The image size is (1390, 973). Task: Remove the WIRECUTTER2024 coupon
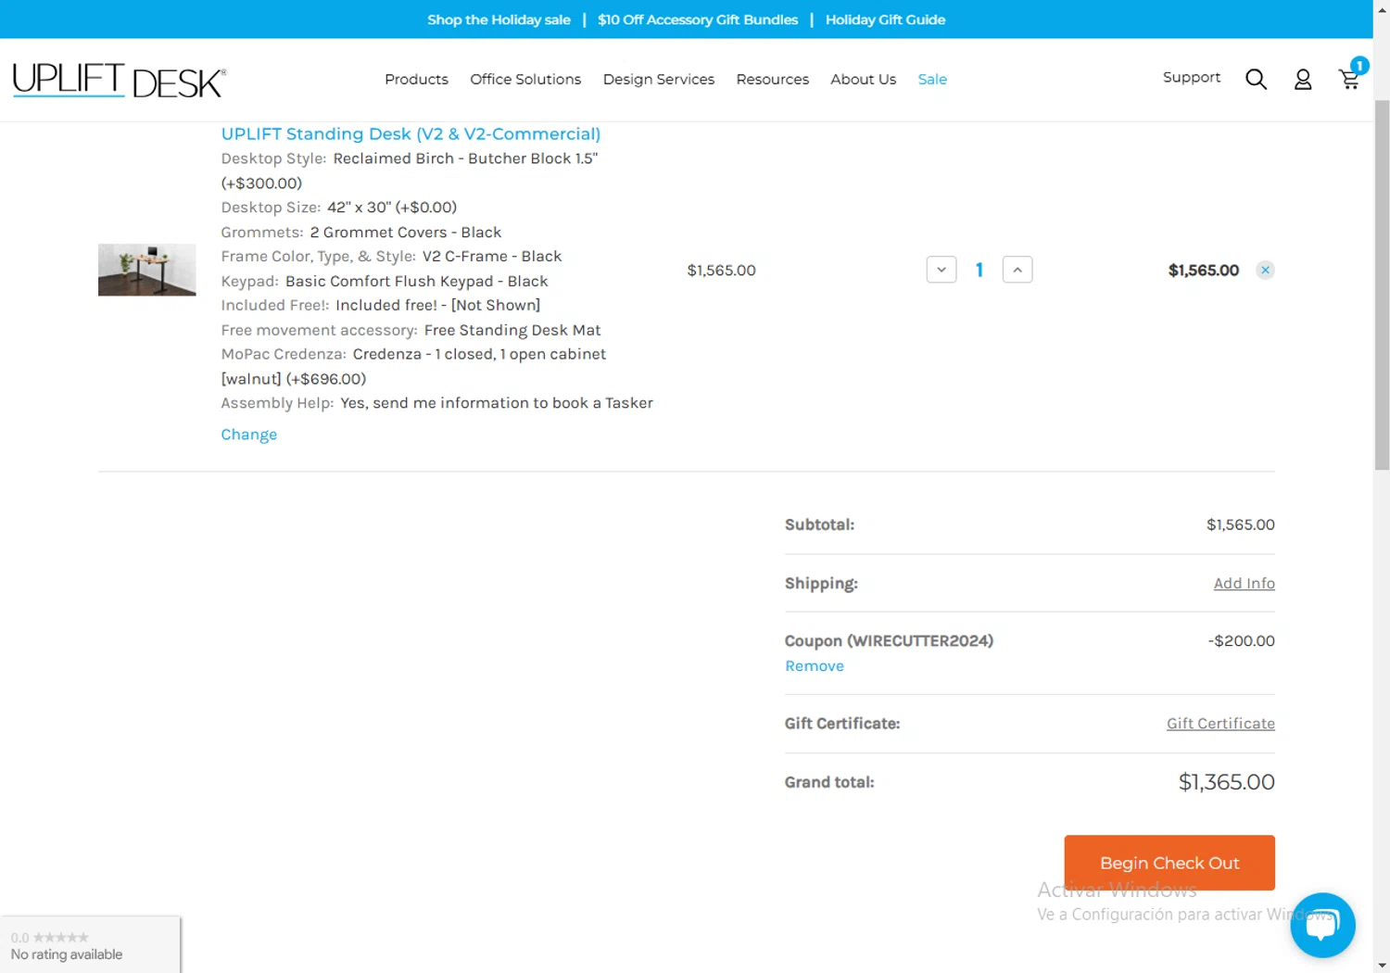[815, 666]
